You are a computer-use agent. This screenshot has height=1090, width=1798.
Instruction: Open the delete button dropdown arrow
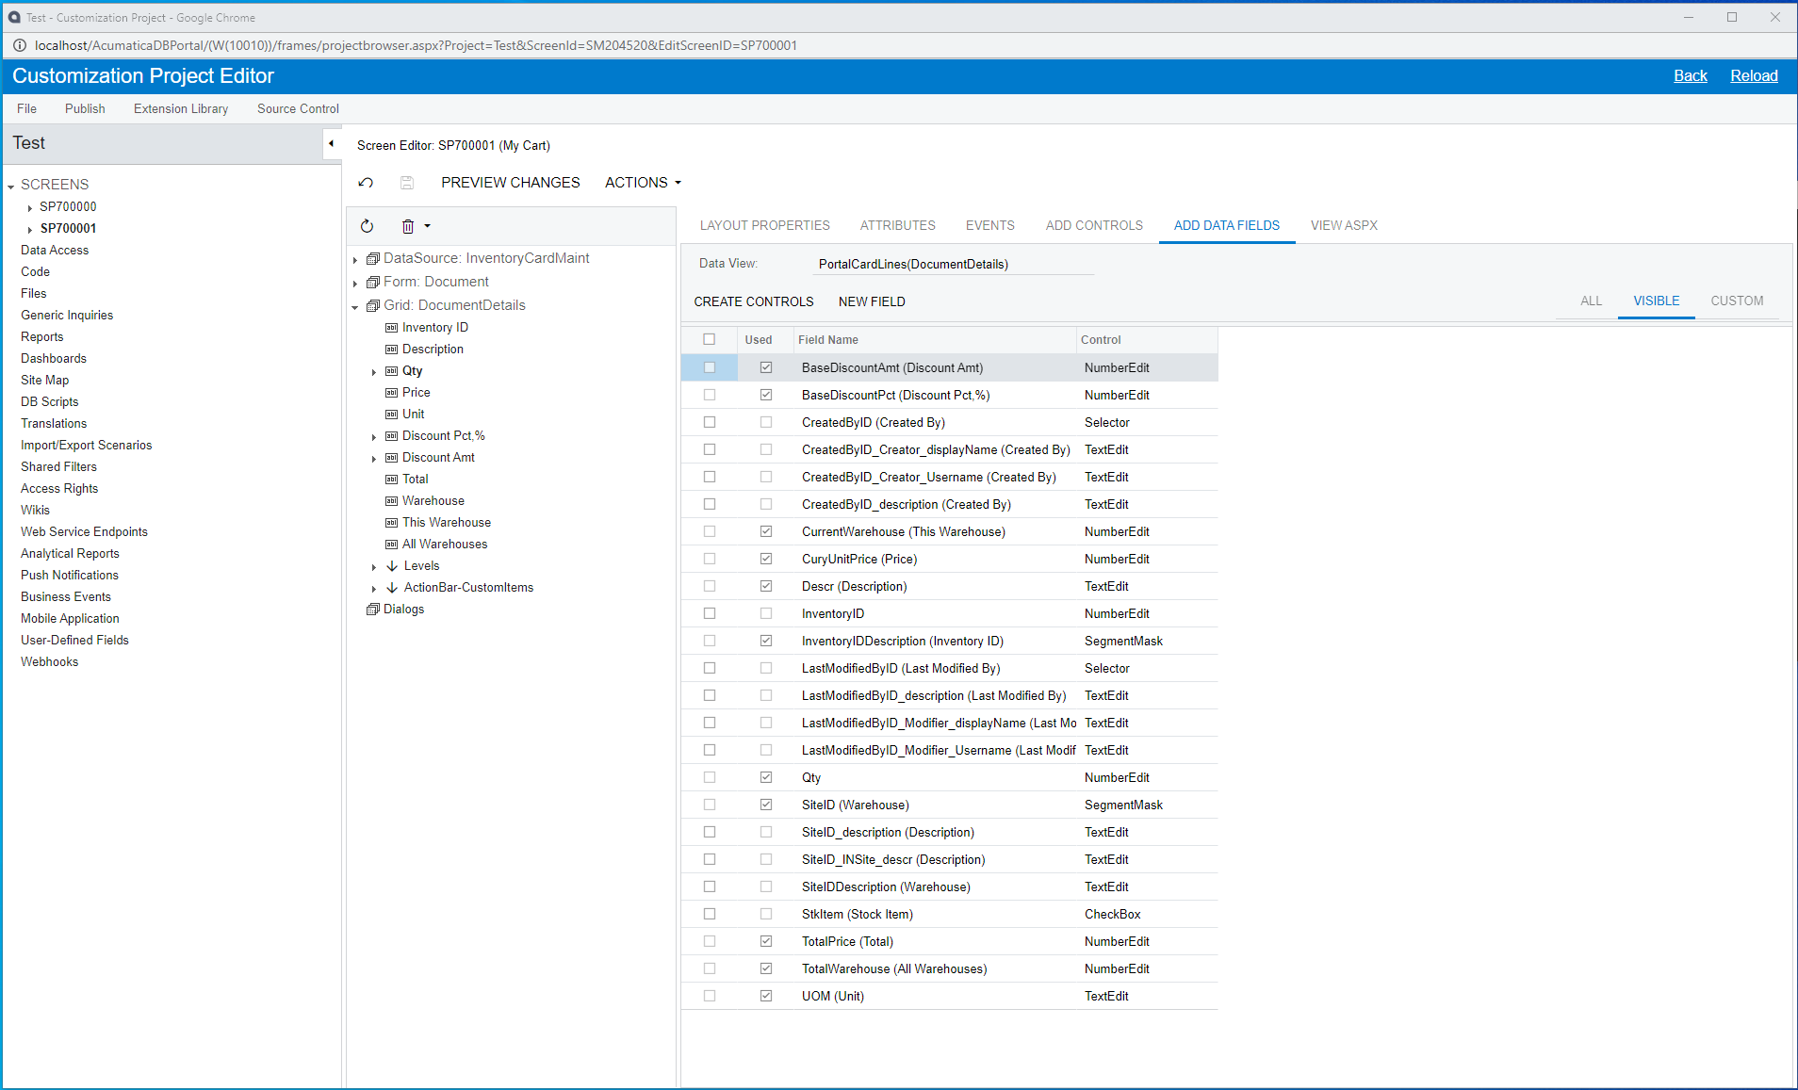428,226
